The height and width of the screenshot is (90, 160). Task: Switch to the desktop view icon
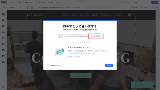pos(27,7)
